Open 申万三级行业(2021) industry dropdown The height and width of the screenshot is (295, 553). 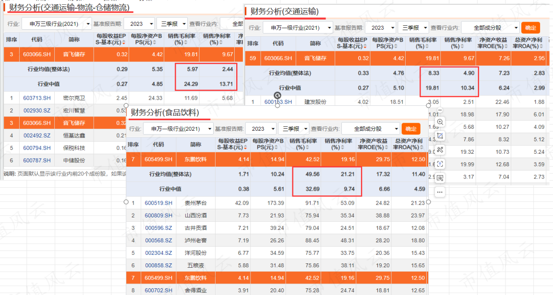(x=57, y=24)
